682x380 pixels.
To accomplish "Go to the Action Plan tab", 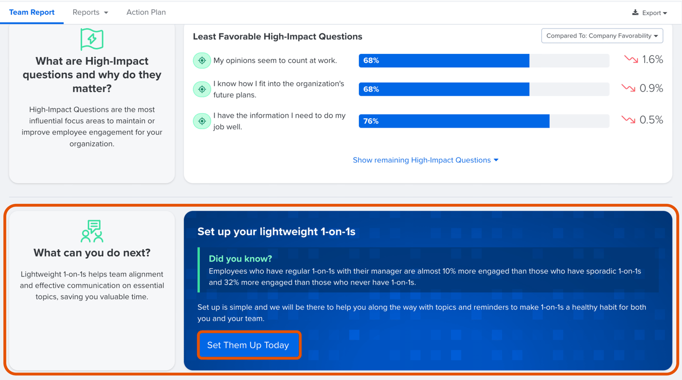I will pyautogui.click(x=146, y=12).
